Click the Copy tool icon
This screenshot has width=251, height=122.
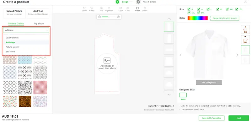pos(127,9)
